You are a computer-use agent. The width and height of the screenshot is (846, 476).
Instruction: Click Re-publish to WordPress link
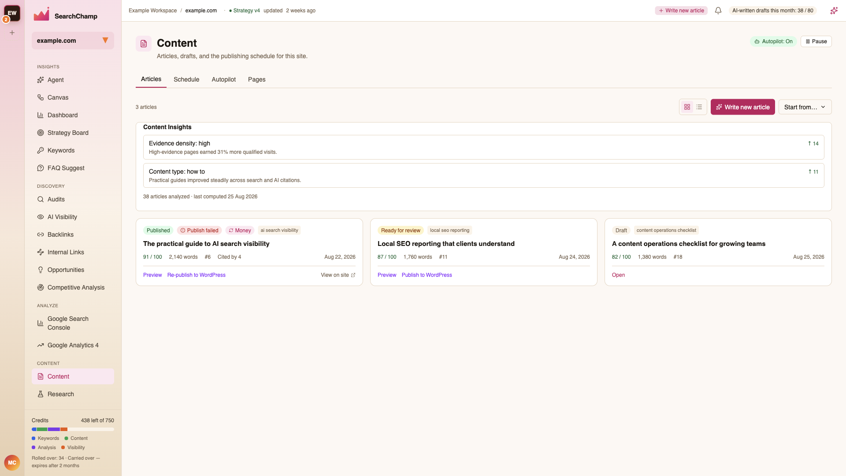[197, 275]
